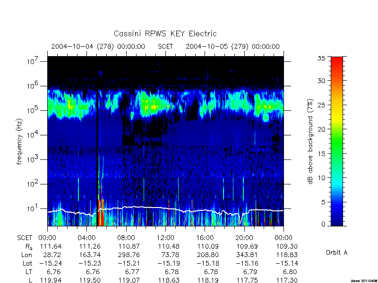Image resolution: width=378 pixels, height=283 pixels.
Task: Click the Rs value 111.64
Action: click(51, 246)
